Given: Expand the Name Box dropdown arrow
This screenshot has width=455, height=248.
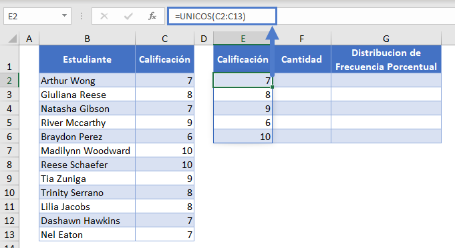Looking at the screenshot, I should (64, 16).
